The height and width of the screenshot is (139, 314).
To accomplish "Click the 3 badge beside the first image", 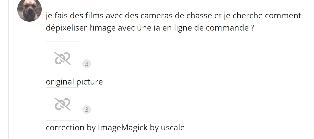I will [87, 64].
